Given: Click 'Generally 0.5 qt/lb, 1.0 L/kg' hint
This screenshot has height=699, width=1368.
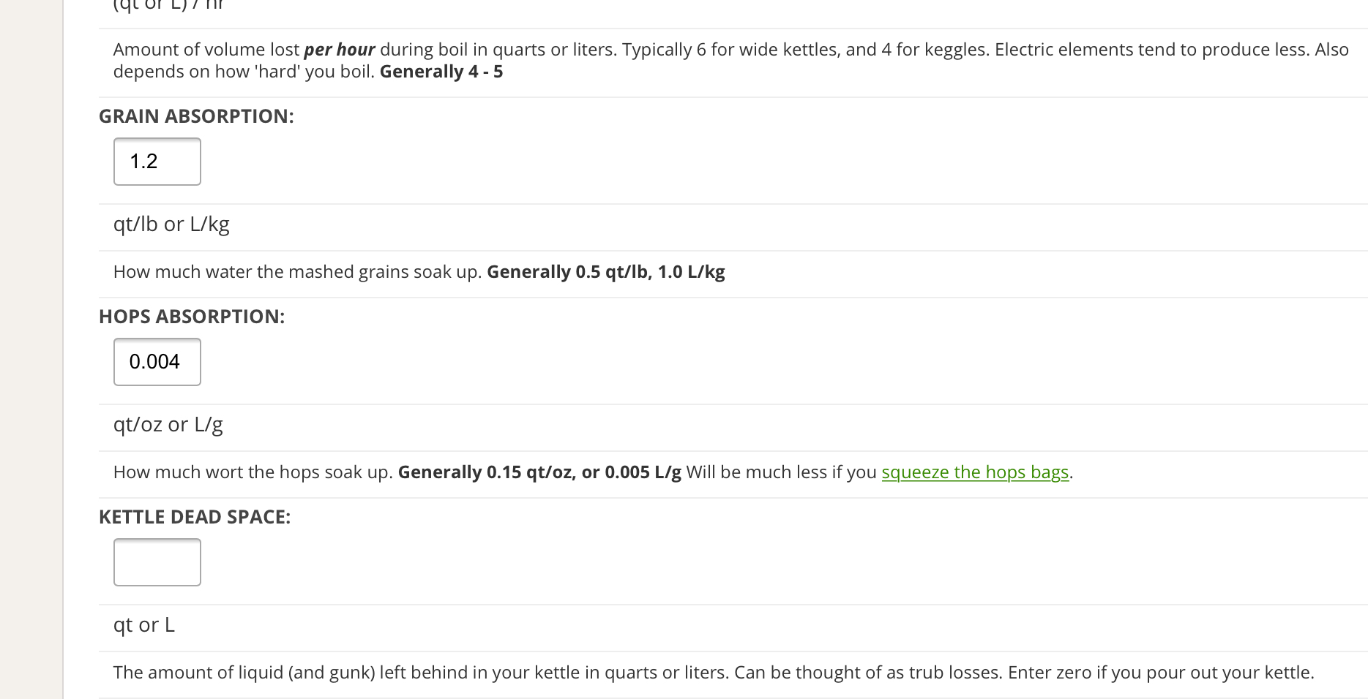Looking at the screenshot, I should click(605, 272).
